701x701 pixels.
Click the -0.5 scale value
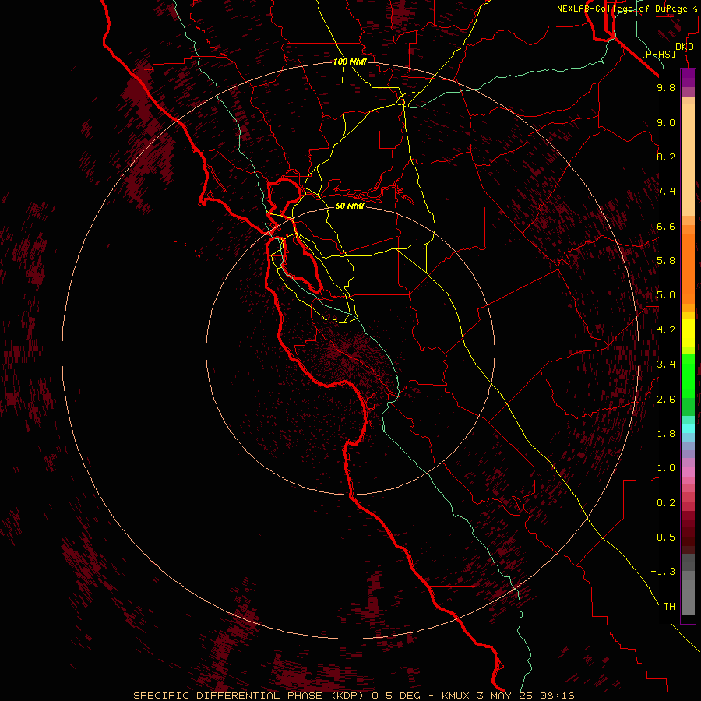(663, 537)
